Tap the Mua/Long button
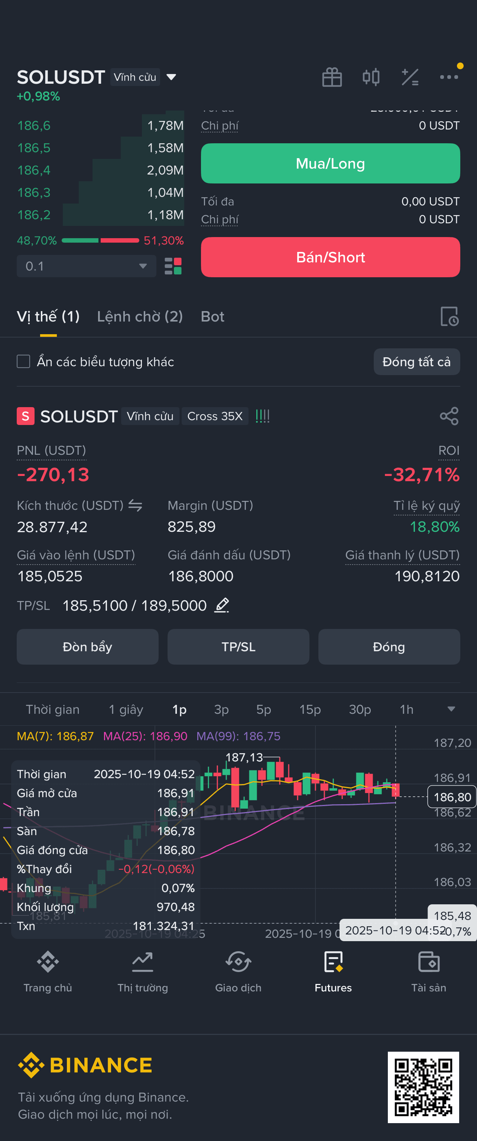The image size is (477, 1141). 330,163
